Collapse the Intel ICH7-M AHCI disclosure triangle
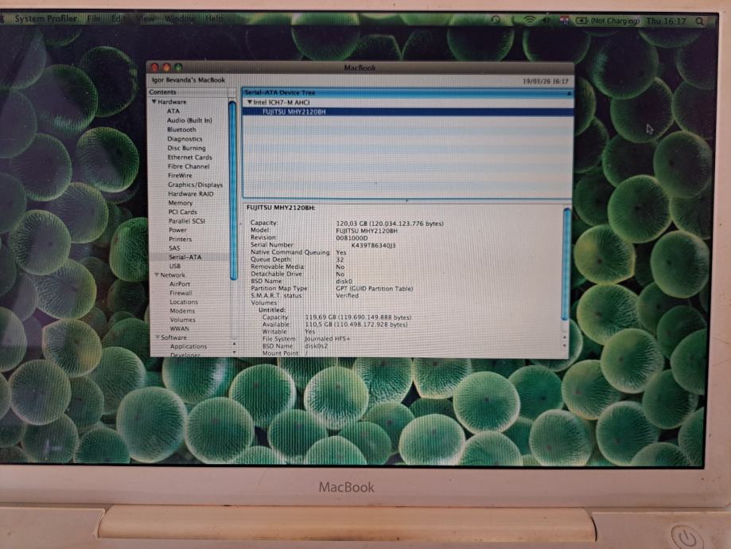The height and width of the screenshot is (549, 731). (250, 102)
